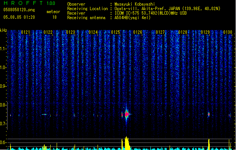Image resolution: width=236 pixels, height=150 pixels.
Task: Click the 0123 time marker
Action: (x=71, y=32)
